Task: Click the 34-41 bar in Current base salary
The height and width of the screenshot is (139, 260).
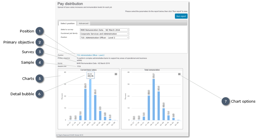Action: (80, 118)
